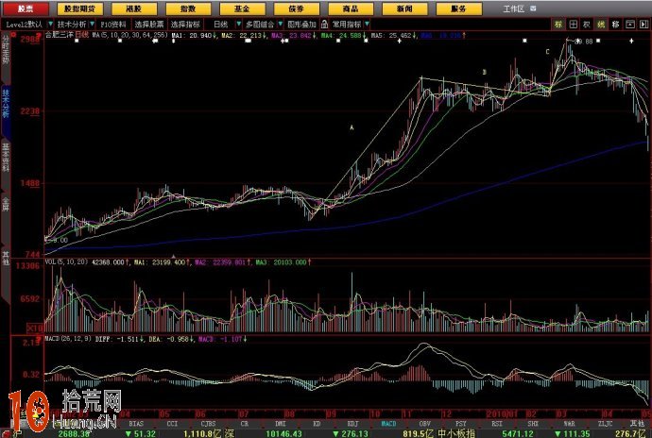Viewport: 652px width, 438px height.
Task: Click the 标 toolbar icon
Action: click(558, 25)
